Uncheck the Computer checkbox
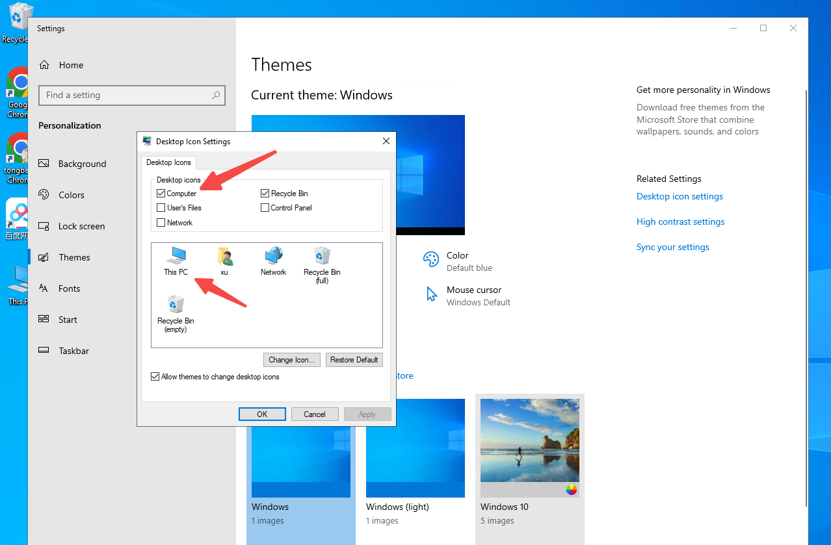 click(161, 194)
